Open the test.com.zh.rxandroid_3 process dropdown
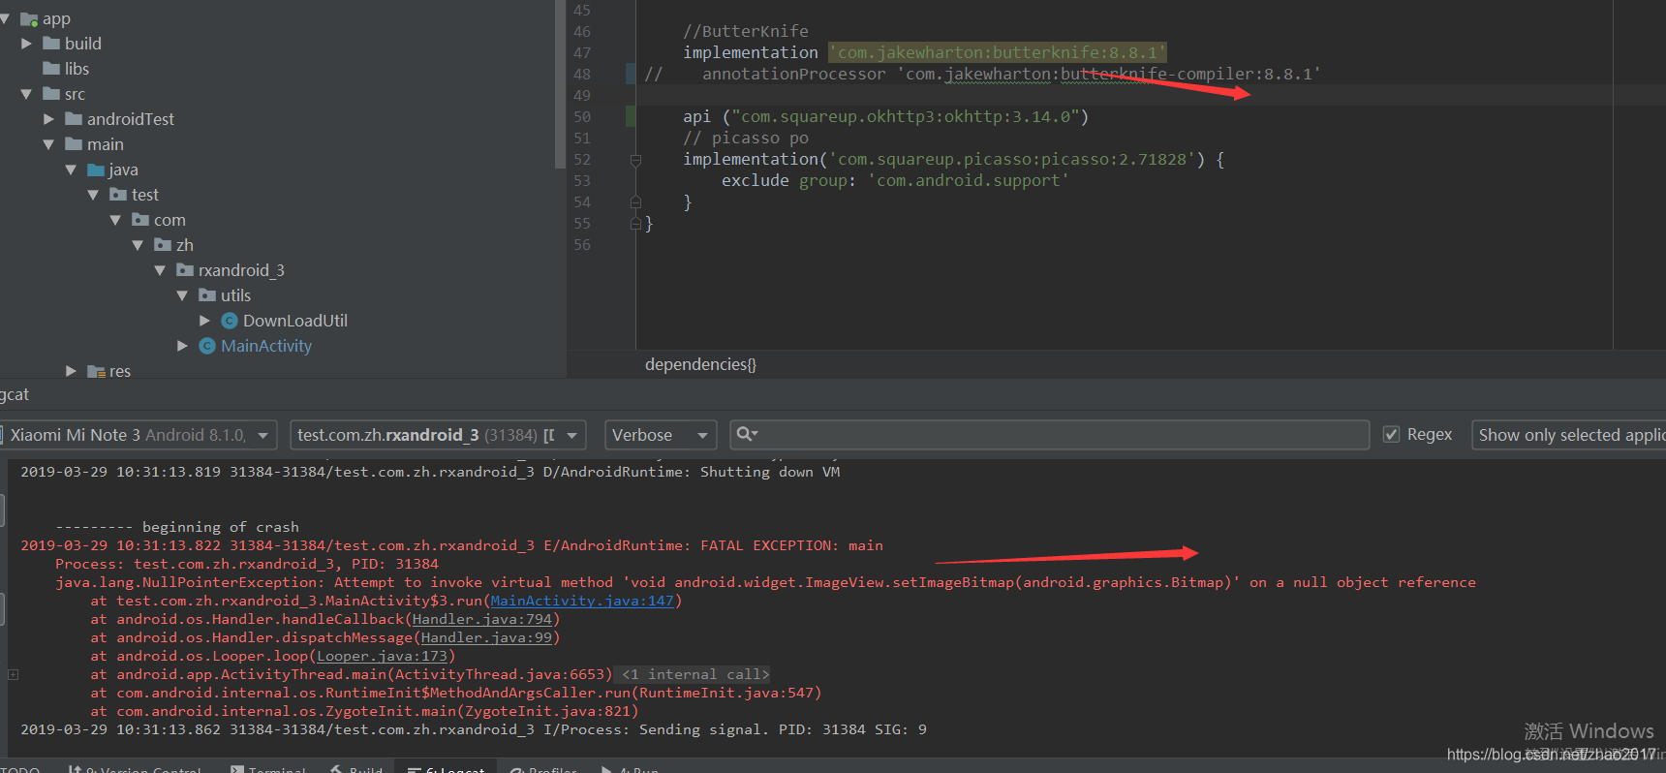 [x=438, y=435]
